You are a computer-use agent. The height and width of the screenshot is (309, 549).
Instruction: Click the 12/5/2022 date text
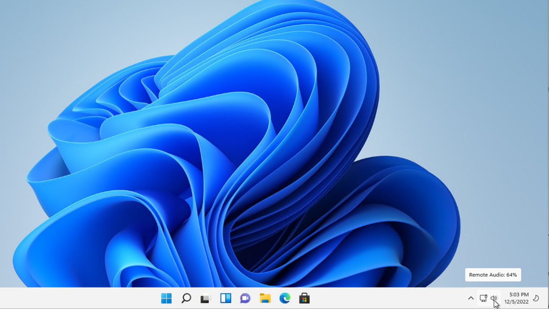click(x=517, y=302)
